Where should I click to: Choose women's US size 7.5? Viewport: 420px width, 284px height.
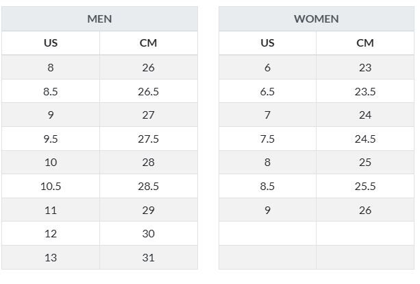pos(267,139)
